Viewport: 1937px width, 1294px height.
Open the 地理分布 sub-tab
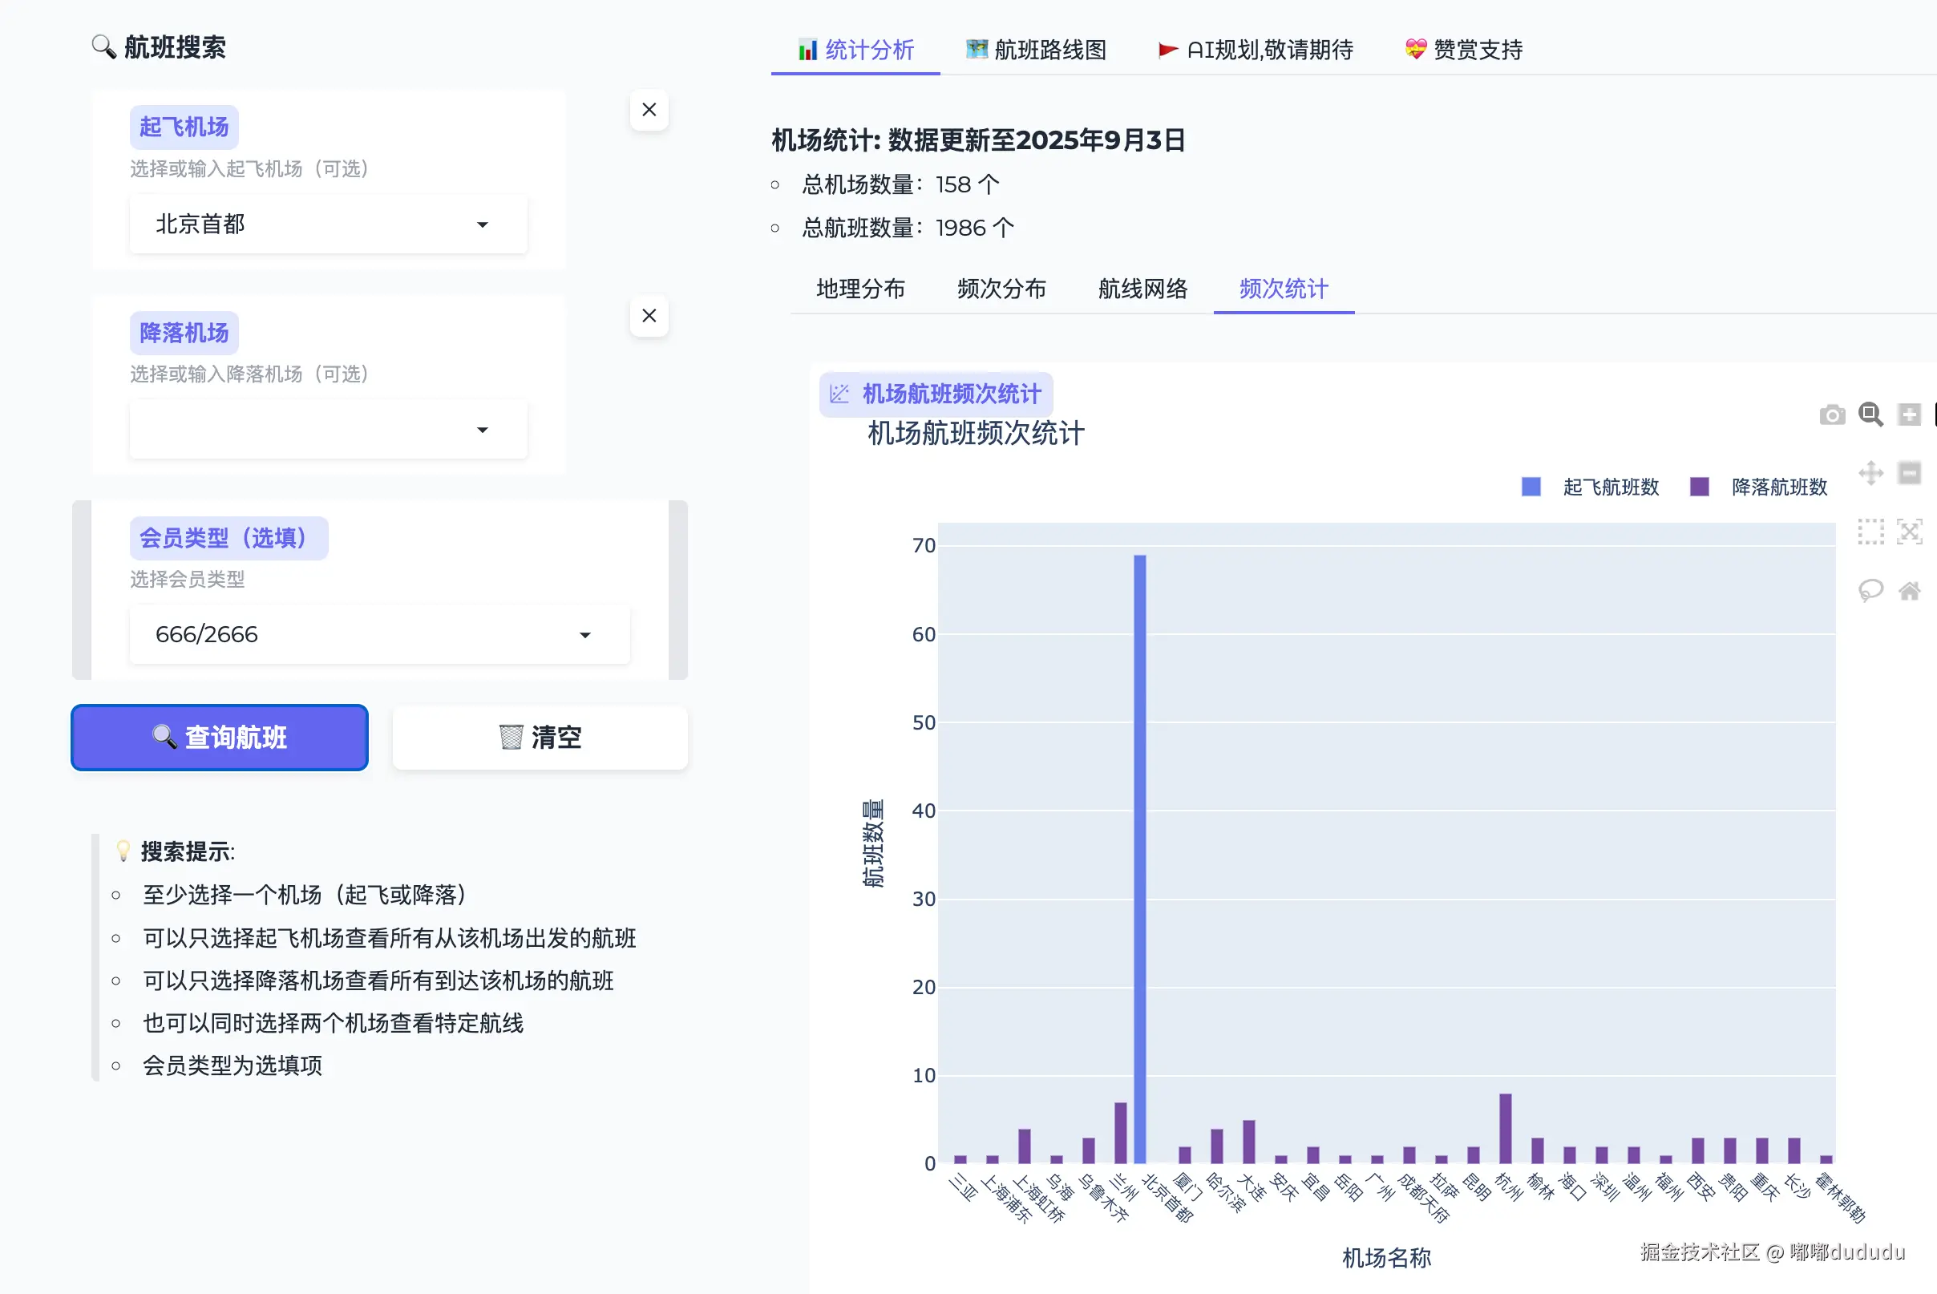(x=860, y=289)
